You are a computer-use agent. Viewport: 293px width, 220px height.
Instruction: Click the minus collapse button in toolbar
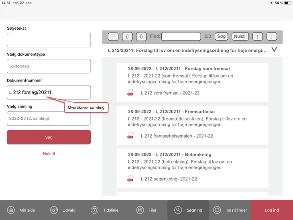(113, 37)
